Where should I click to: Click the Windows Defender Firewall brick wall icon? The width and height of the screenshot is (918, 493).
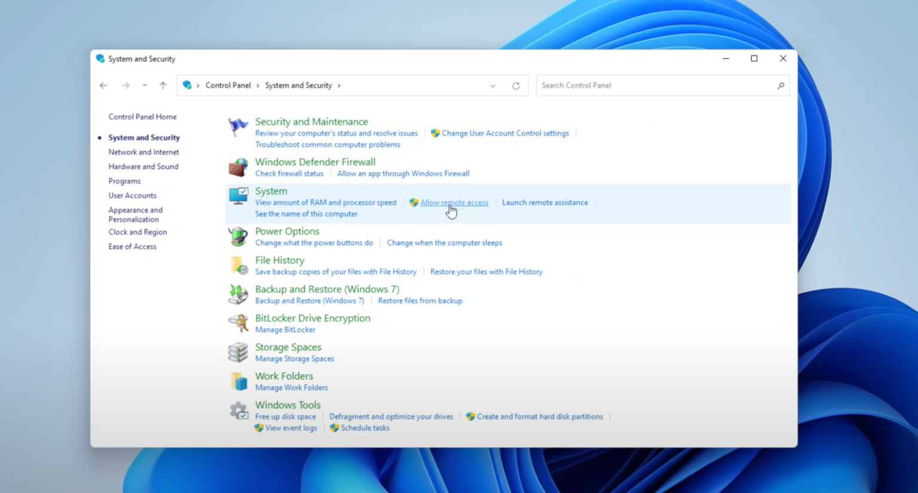238,167
